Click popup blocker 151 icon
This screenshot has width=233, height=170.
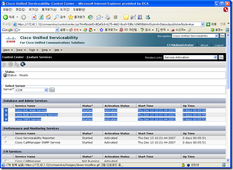(121, 30)
